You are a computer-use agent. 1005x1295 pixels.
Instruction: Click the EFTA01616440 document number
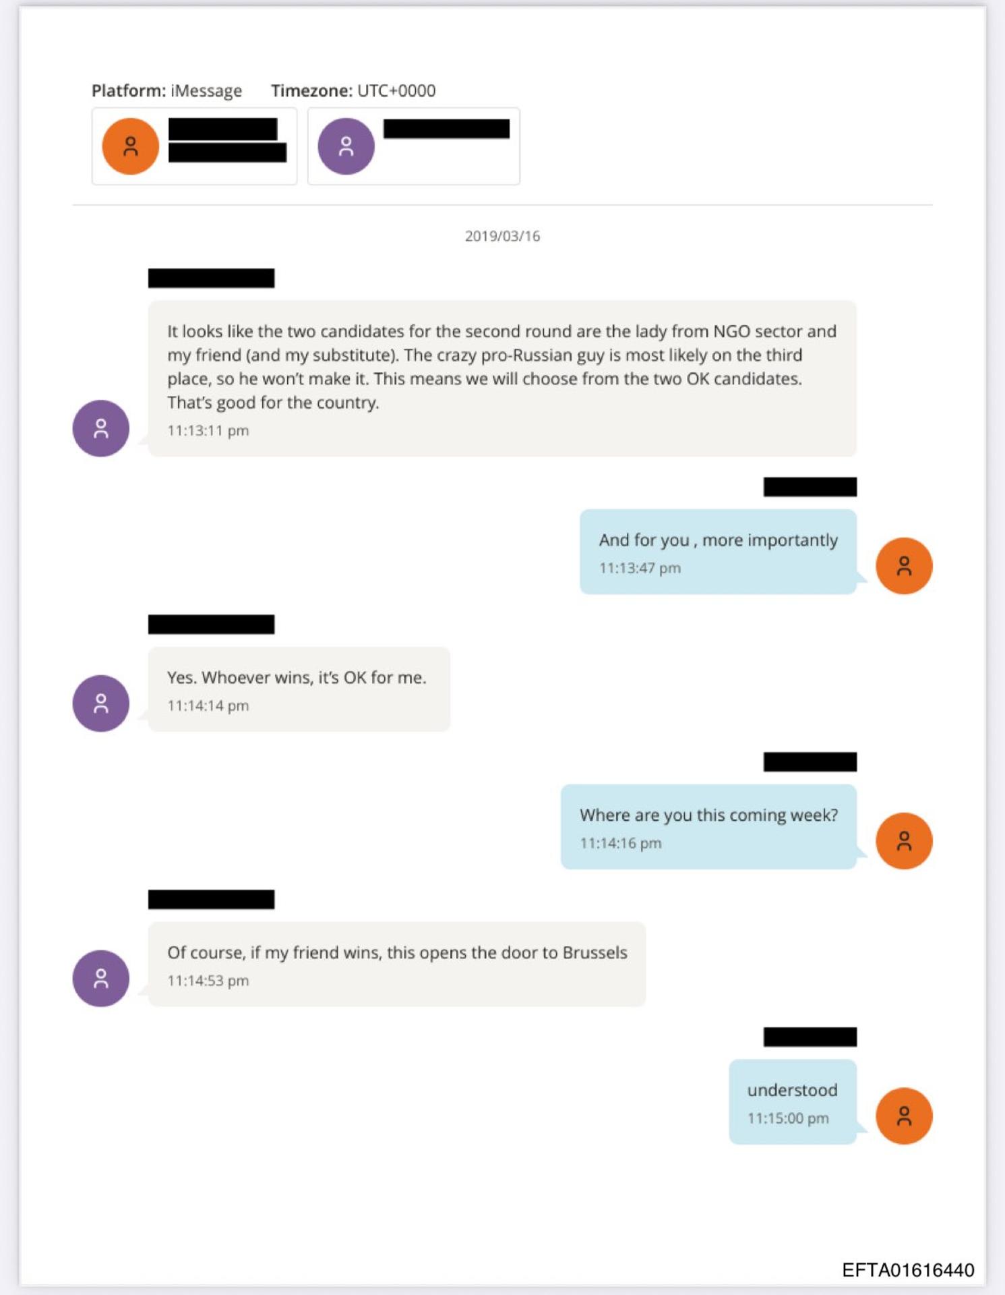point(907,1270)
